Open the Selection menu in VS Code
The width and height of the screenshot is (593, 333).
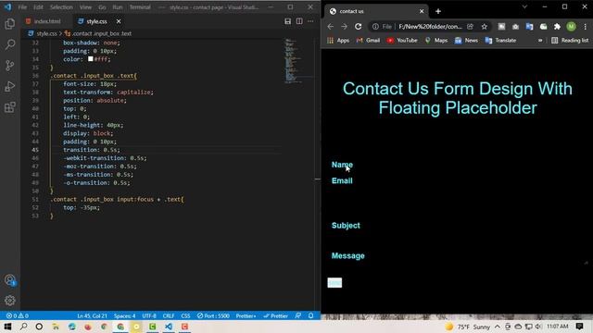pos(61,7)
